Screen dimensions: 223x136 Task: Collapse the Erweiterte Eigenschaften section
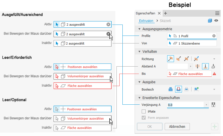[x=139, y=98]
